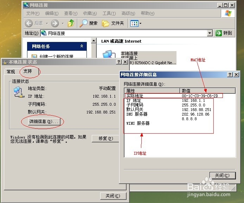
Task: Open the 编辑(E) menu
Action: point(52,13)
